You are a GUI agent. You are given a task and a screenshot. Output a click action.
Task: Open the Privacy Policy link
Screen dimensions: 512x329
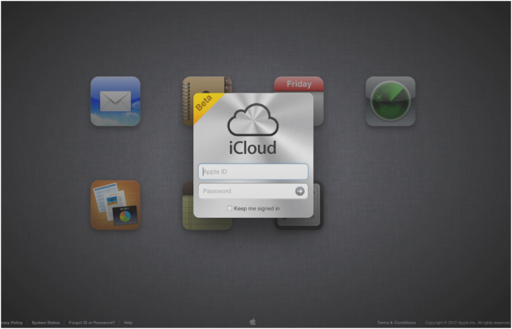[12, 323]
